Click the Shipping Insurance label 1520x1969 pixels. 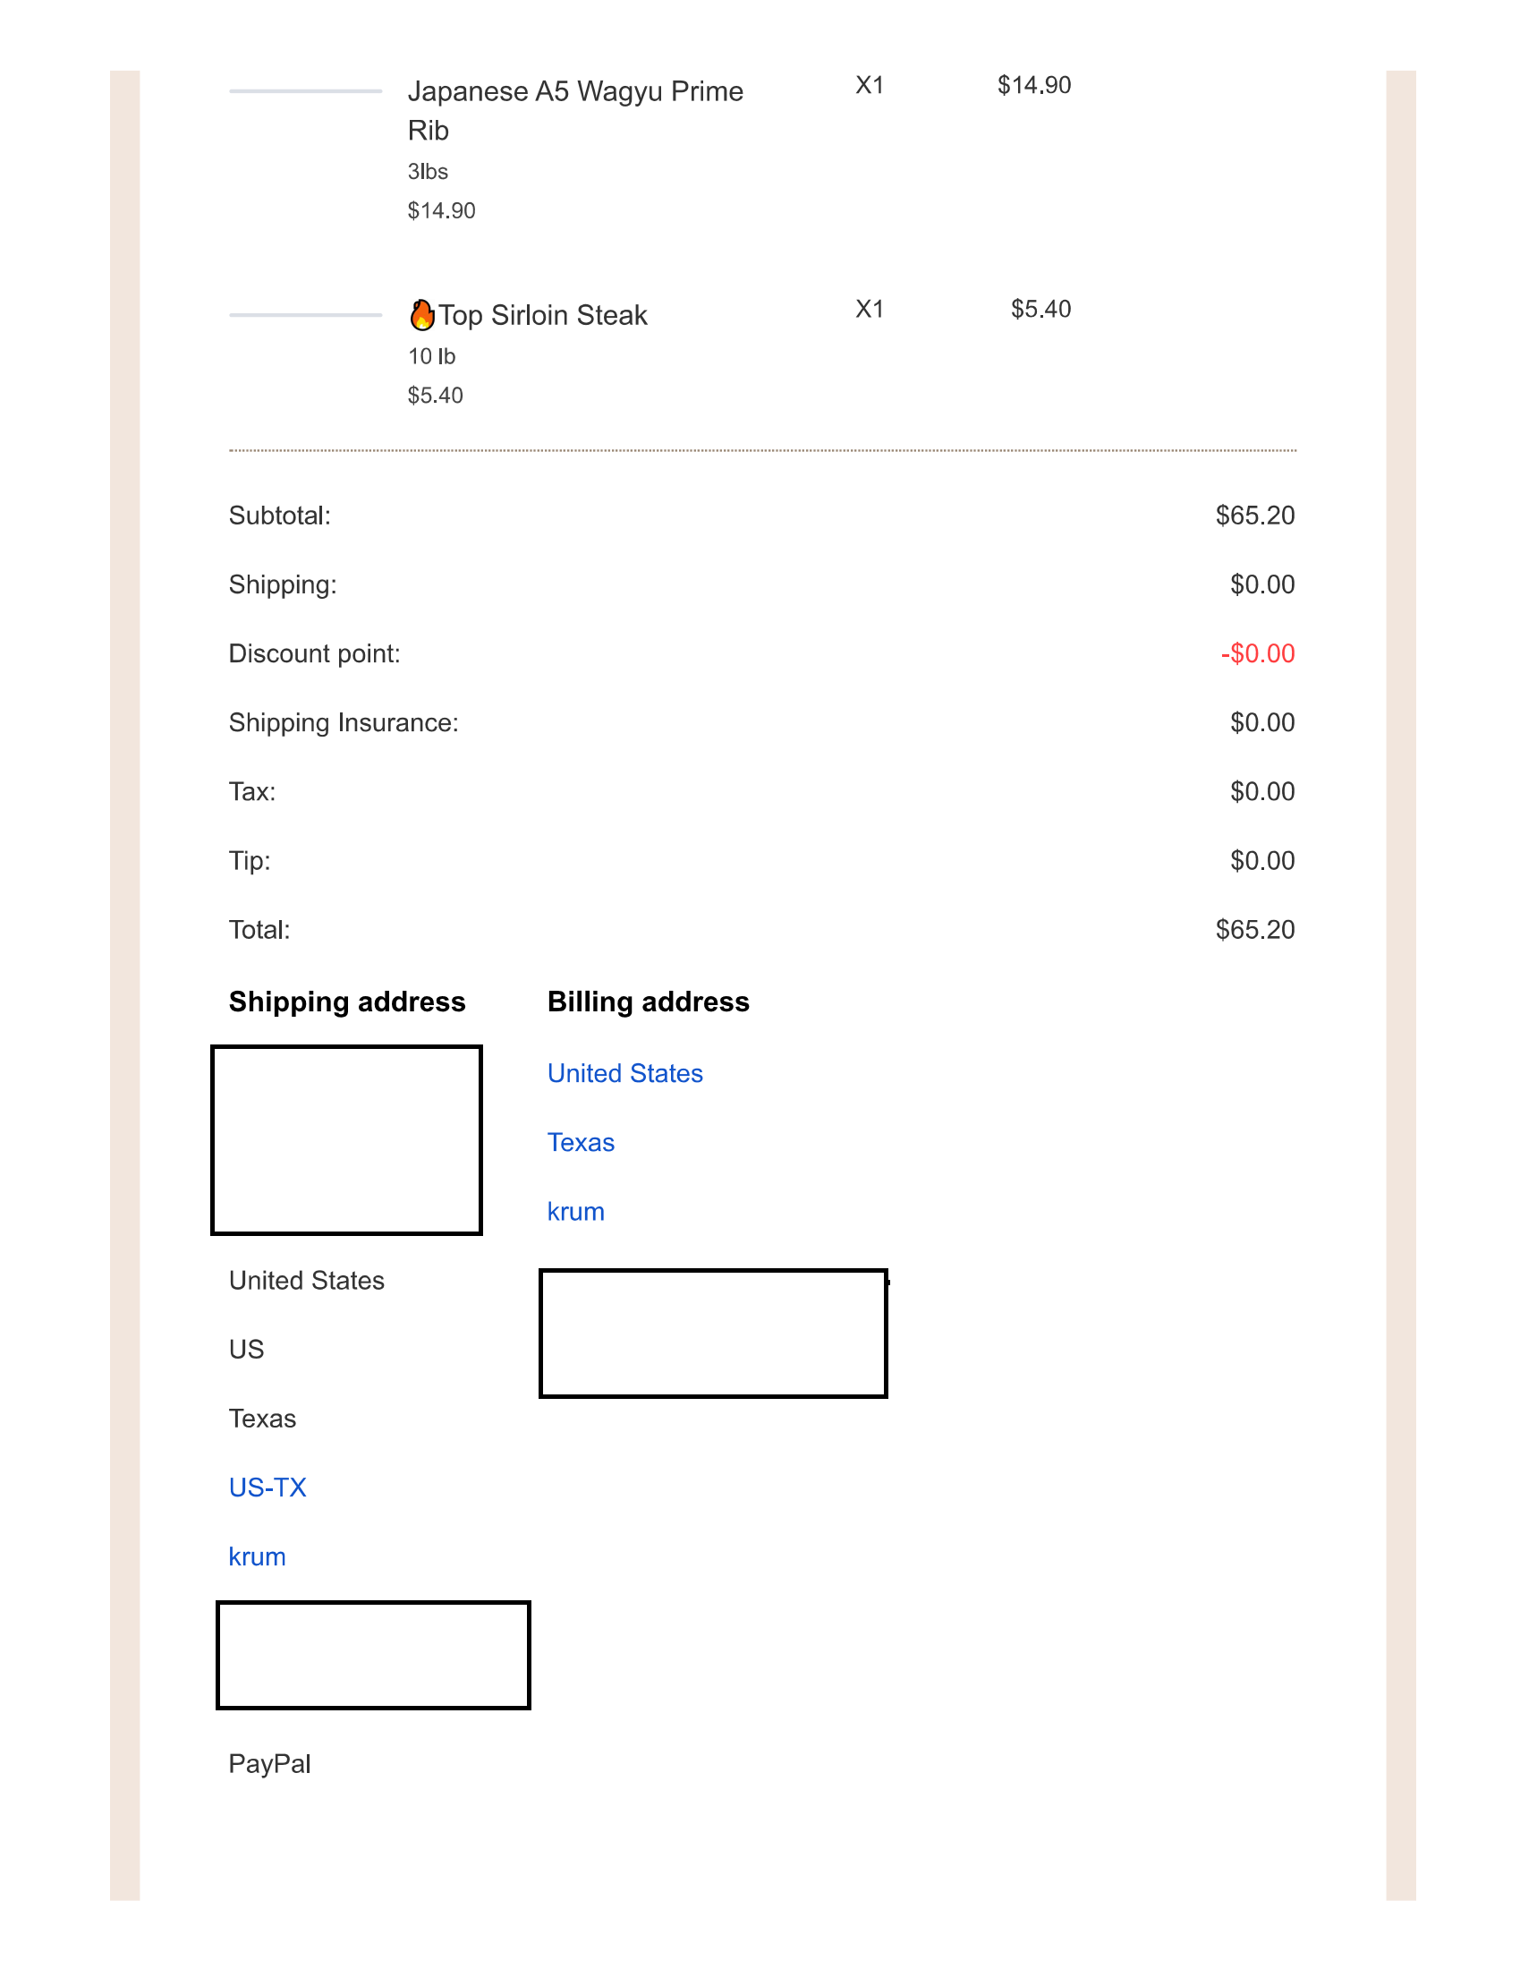tap(344, 723)
